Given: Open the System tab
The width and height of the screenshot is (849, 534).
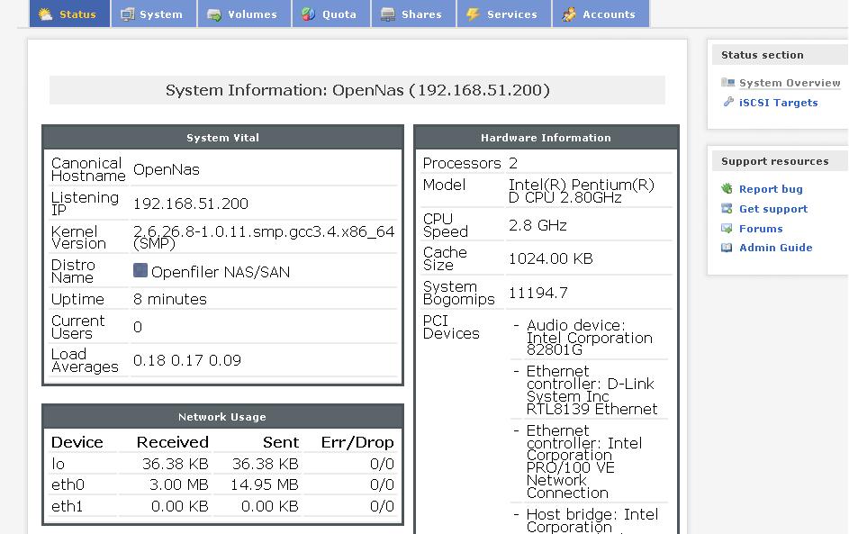Looking at the screenshot, I should 152,14.
